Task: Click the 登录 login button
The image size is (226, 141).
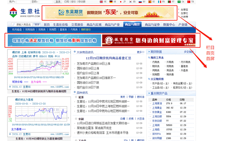Action: click(x=58, y=2)
